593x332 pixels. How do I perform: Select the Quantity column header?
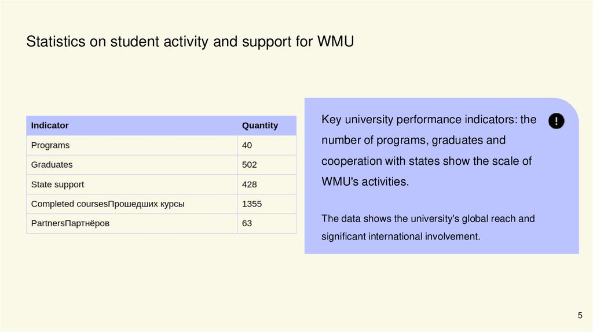[260, 126]
